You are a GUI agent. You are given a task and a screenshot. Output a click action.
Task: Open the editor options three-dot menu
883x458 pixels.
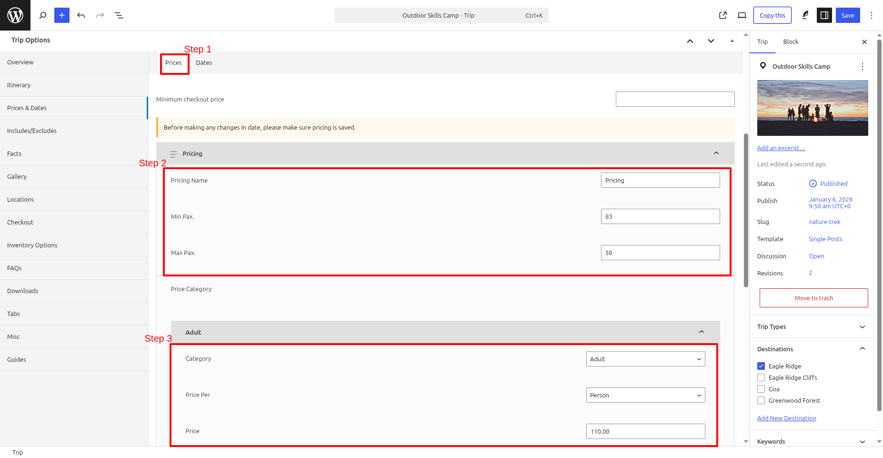pyautogui.click(x=872, y=15)
